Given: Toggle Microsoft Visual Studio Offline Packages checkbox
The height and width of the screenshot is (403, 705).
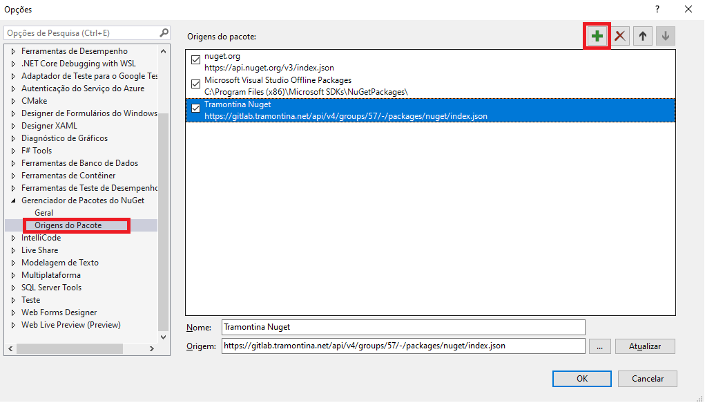Looking at the screenshot, I should (196, 84).
